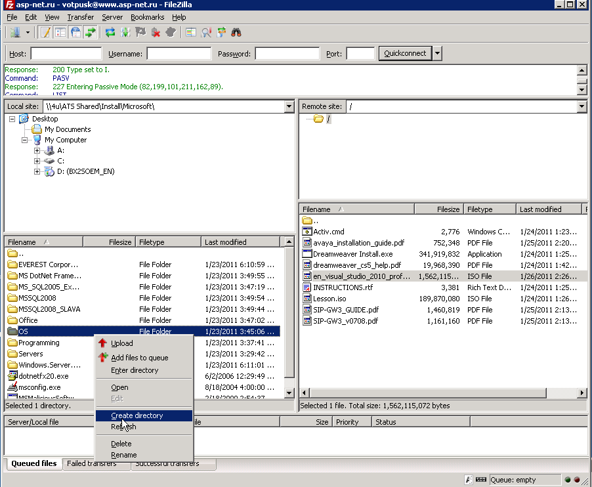Viewport: 592px width, 487px height.
Task: Sort remote list by Filetype column
Action: [x=490, y=209]
